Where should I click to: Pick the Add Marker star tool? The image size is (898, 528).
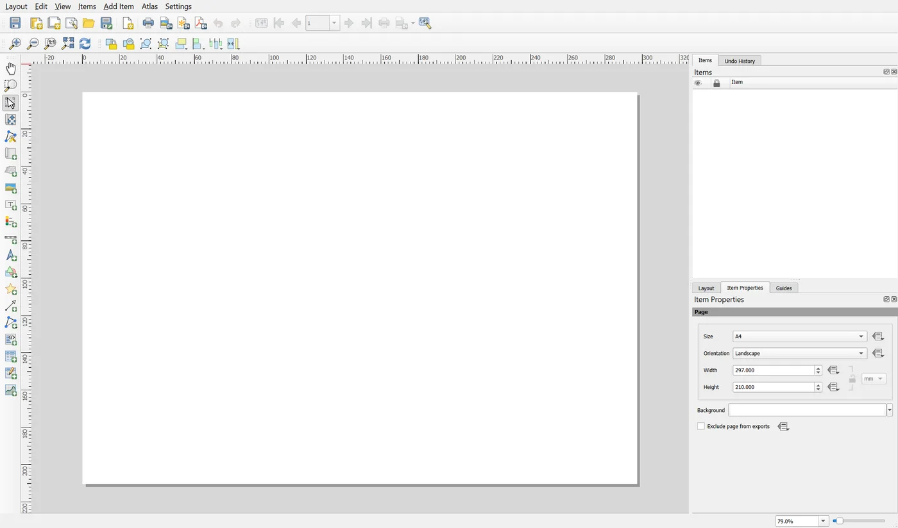pyautogui.click(x=11, y=290)
